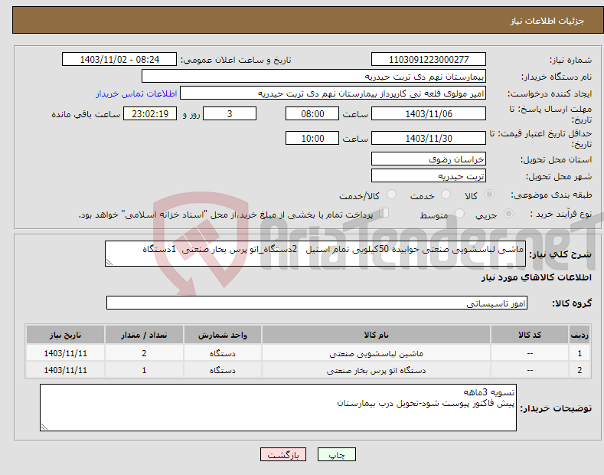Click the اطلاعات کالاهای مورد نیاز heading
This screenshot has height=475, width=604.
[x=536, y=277]
